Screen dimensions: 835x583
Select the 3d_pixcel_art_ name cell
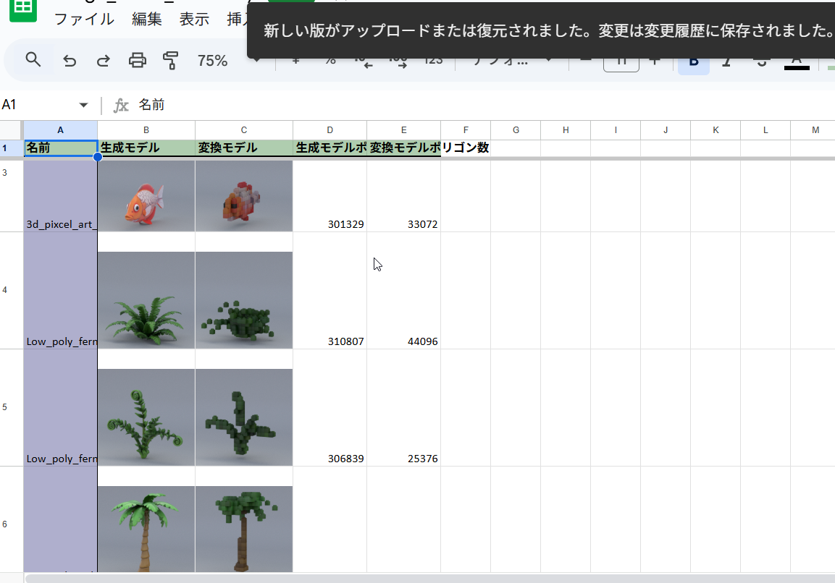60,196
